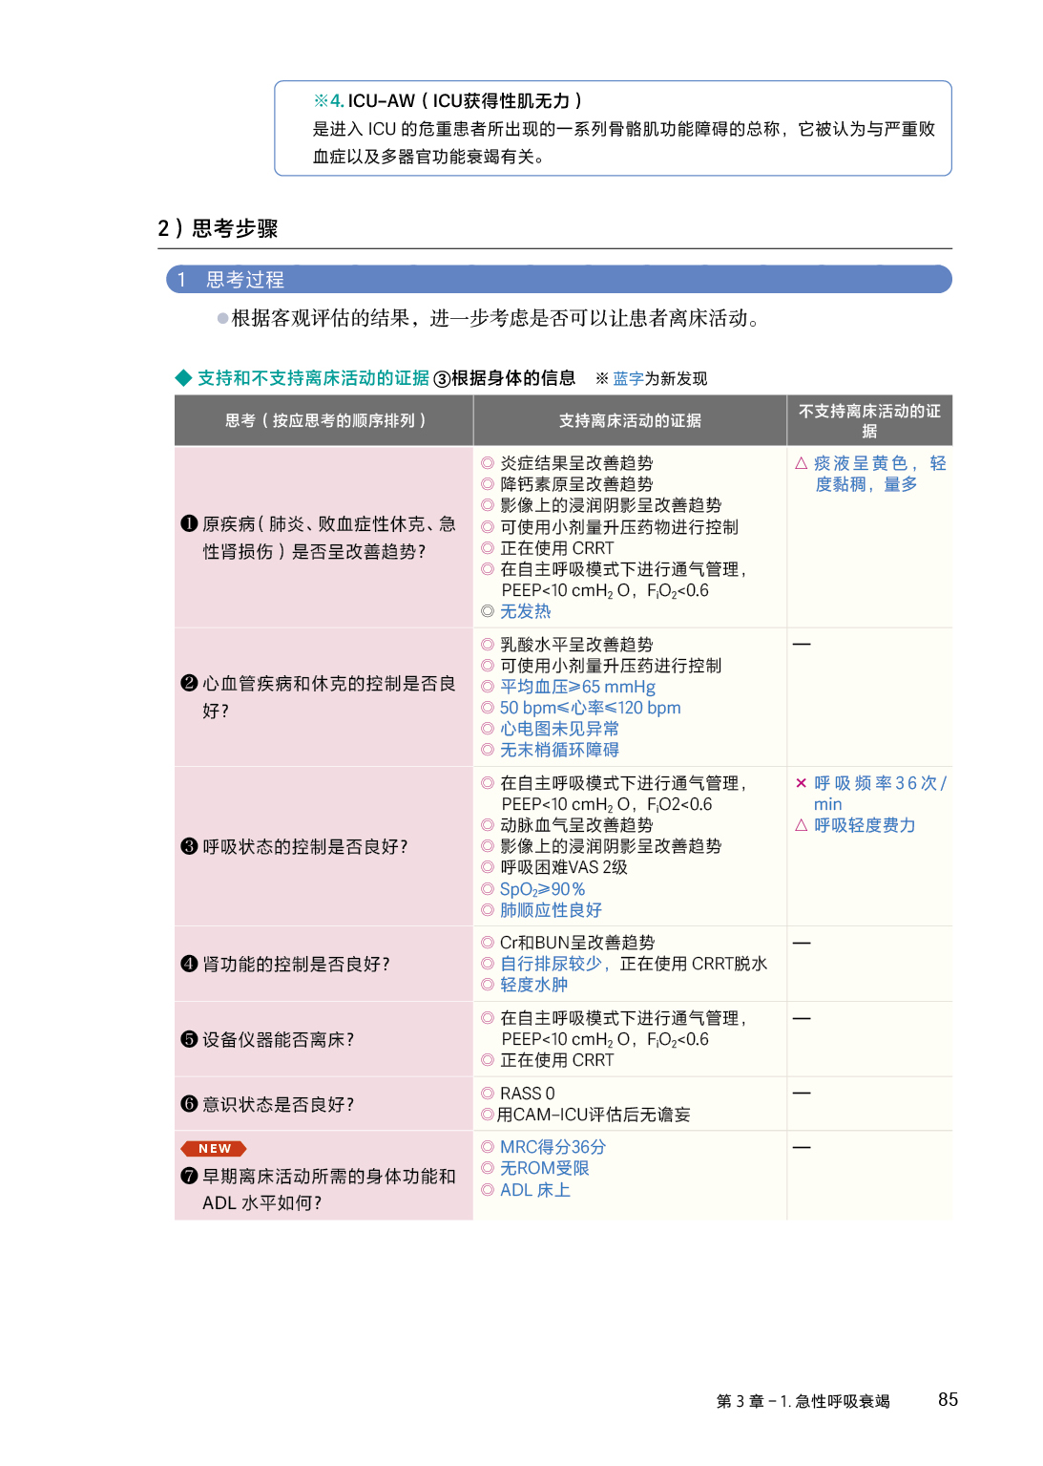Click the column header '支持离床活动的证据'
Viewport: 1043px width, 1466px height.
click(630, 420)
